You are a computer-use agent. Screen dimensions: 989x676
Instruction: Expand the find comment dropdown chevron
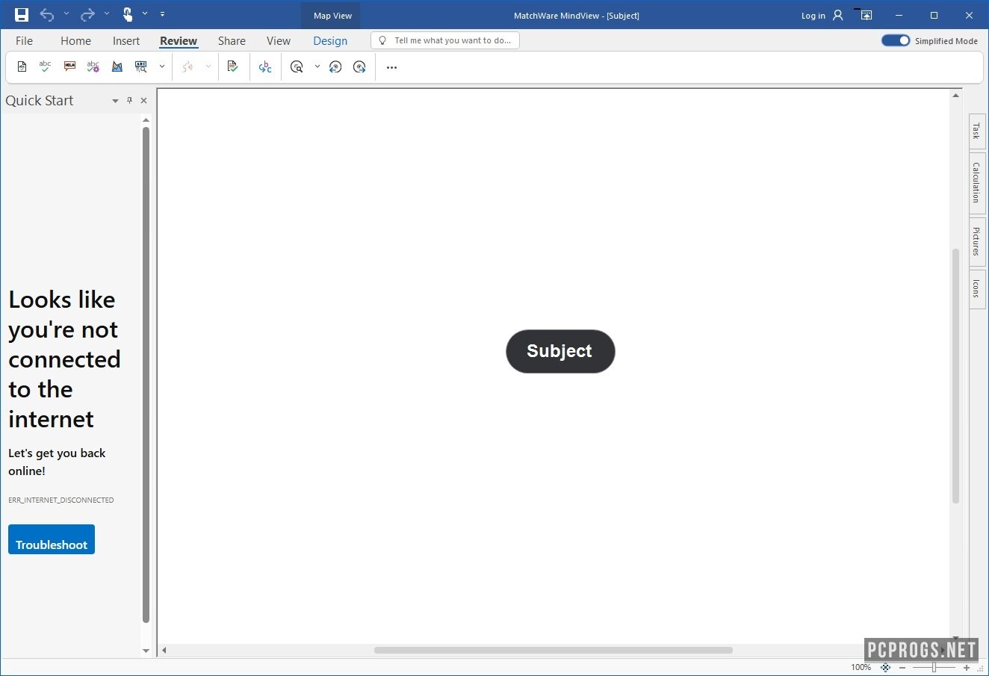(317, 67)
